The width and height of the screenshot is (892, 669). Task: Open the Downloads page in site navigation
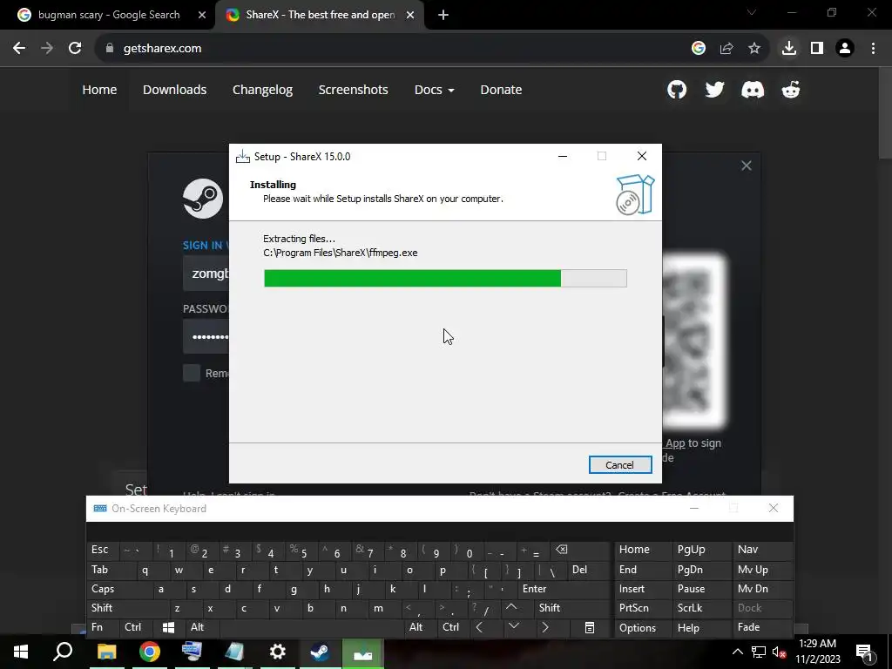pos(174,90)
